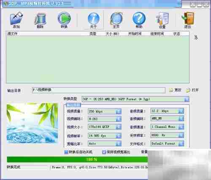
Task: Click the 更改 (Change folder) button
Action: coord(175,90)
